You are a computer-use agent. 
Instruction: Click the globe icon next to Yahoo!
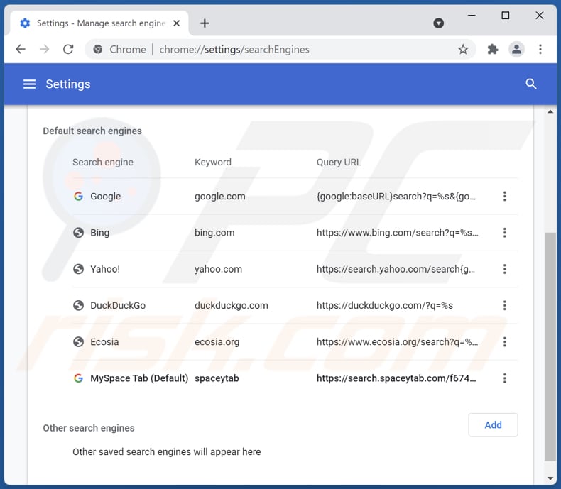click(x=78, y=269)
